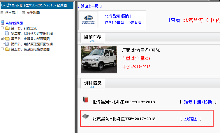Open the 维修手册/诊断 link
This screenshot has height=133, width=220.
(x=198, y=102)
